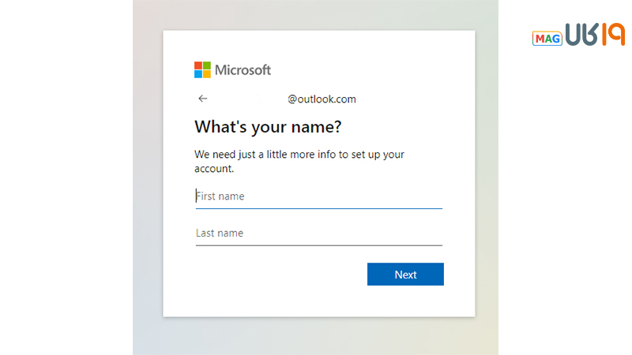632x355 pixels.
Task: Click the "First name" placeholder text
Action: (220, 196)
